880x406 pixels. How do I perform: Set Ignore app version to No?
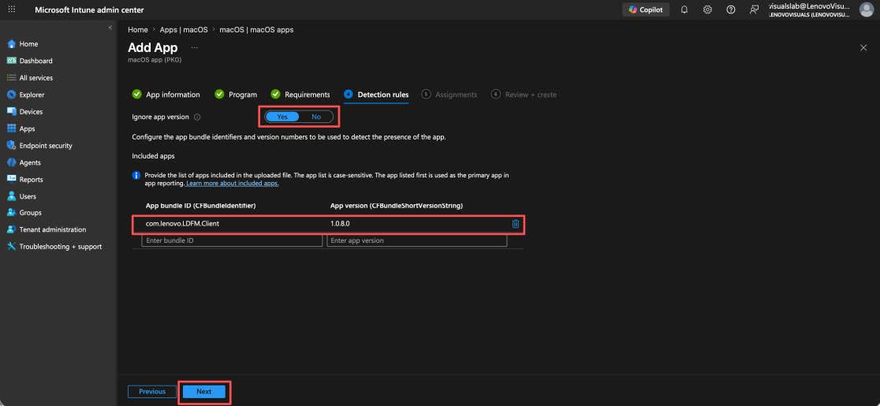(316, 117)
